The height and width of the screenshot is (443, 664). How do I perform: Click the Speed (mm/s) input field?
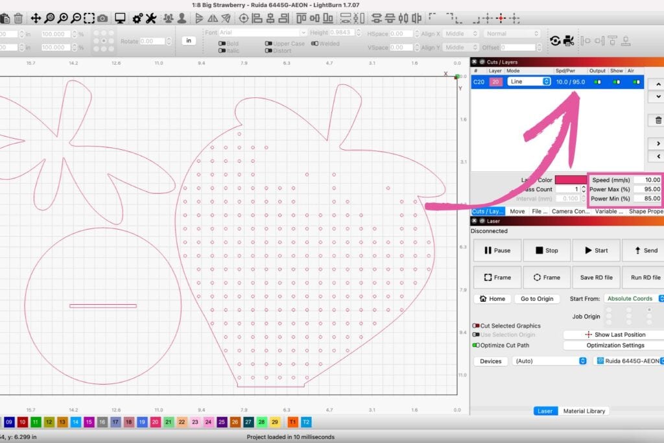647,180
